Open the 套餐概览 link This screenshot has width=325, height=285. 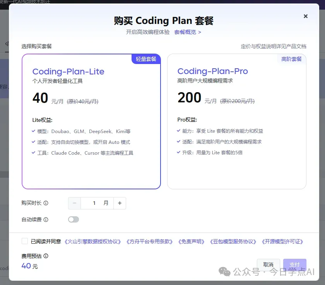pyautogui.click(x=187, y=32)
